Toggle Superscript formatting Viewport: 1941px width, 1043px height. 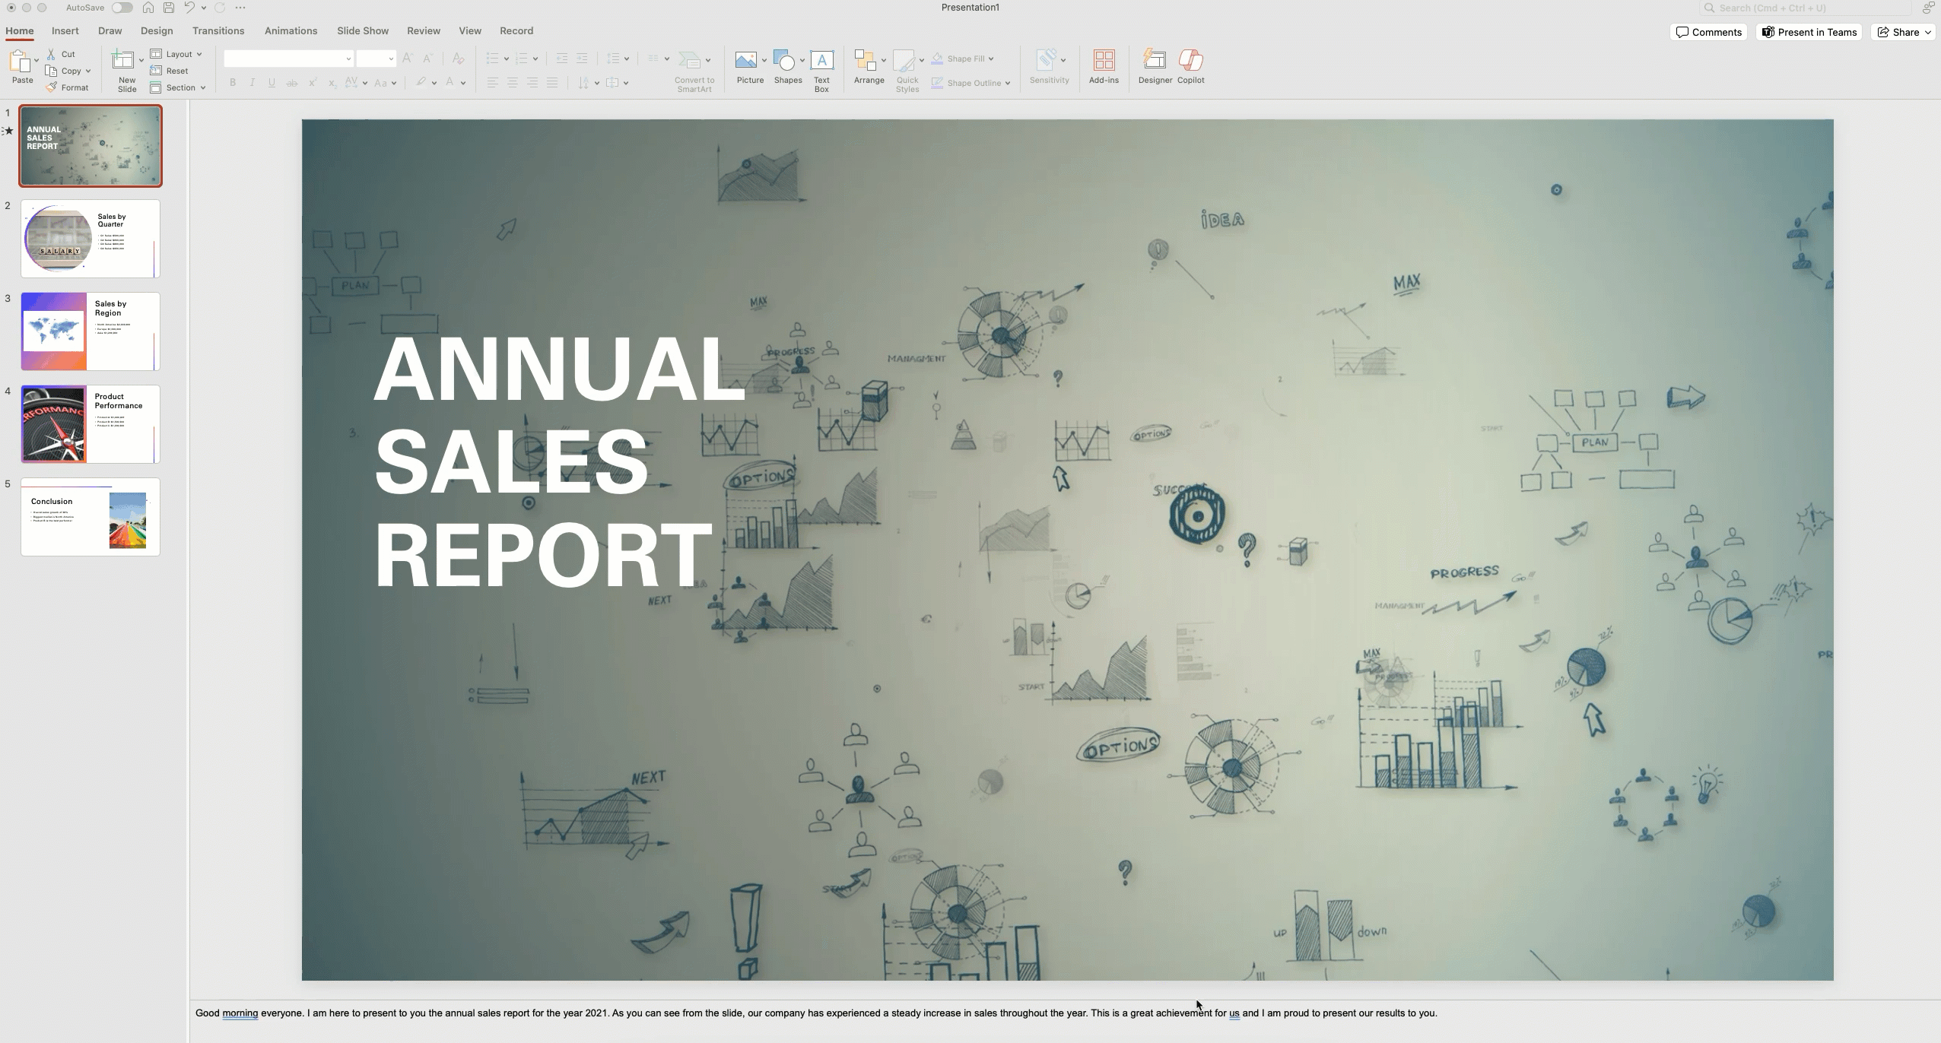[x=312, y=83]
